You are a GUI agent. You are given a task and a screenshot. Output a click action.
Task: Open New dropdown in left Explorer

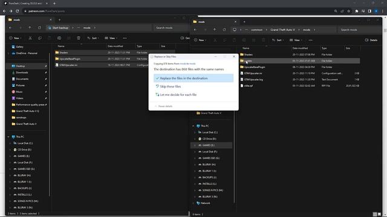(15, 38)
